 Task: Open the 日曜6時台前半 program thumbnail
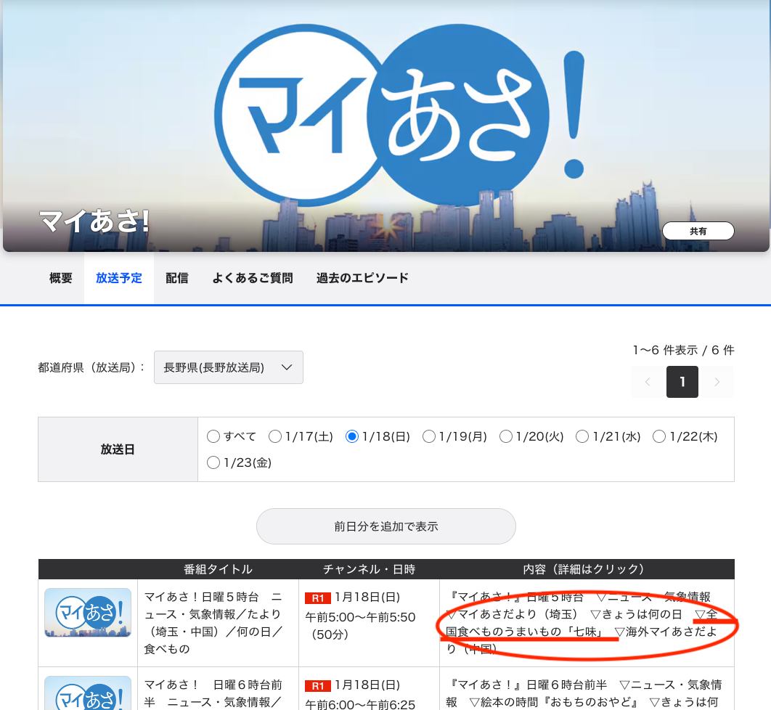pyautogui.click(x=88, y=693)
